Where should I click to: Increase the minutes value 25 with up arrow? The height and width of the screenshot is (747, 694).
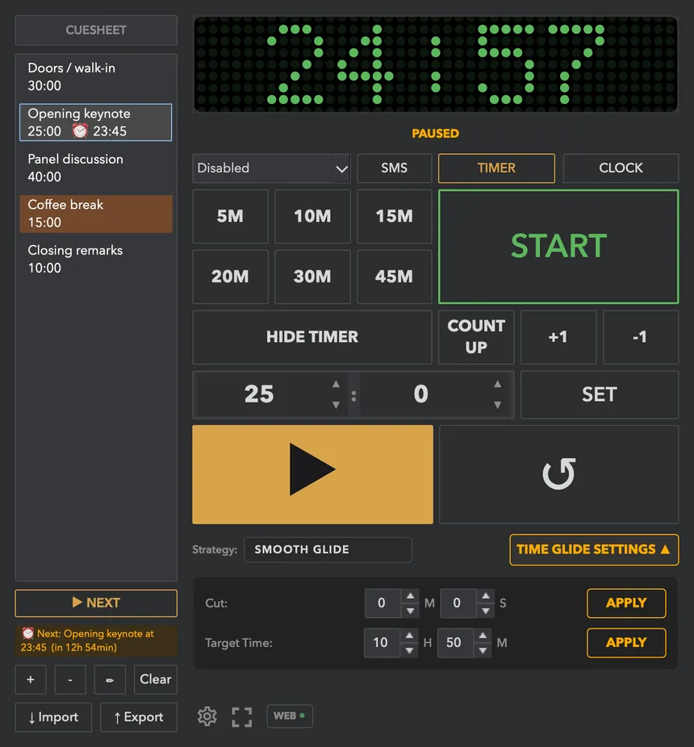pyautogui.click(x=336, y=384)
